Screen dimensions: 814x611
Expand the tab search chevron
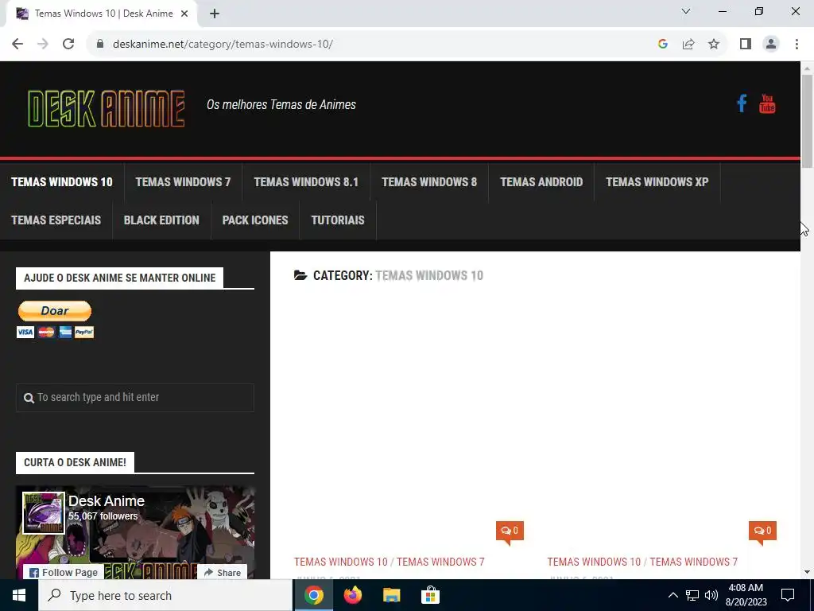coord(686,11)
